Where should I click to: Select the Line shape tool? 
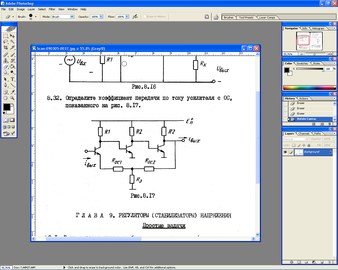click(x=12, y=85)
